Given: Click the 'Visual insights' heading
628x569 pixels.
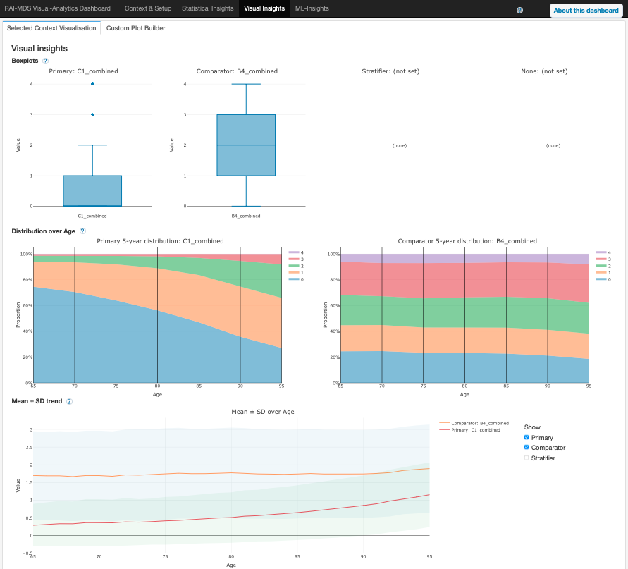Looking at the screenshot, I should pos(39,49).
